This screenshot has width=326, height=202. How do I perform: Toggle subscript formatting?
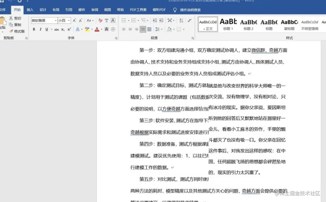pyautogui.click(x=63, y=29)
